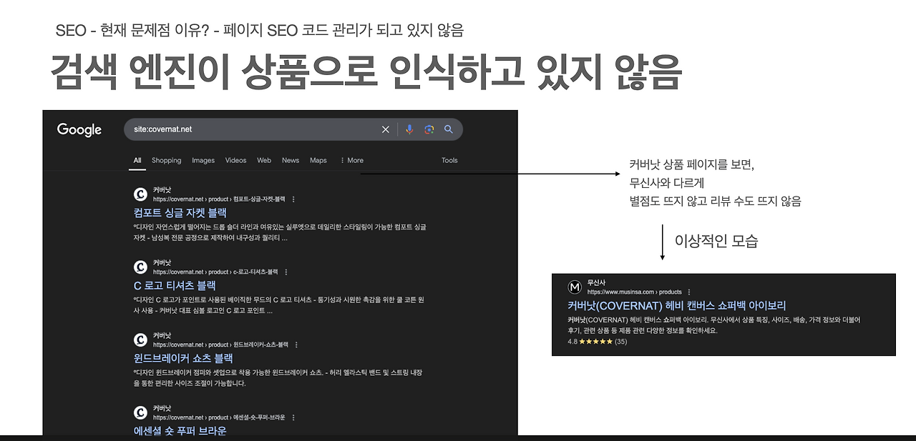Click the covernat.net URL of C 로고 티셔츠 result
Screen dimensions: 916x441
point(215,272)
